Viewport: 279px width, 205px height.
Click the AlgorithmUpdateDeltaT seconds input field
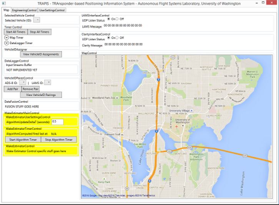tap(58, 122)
